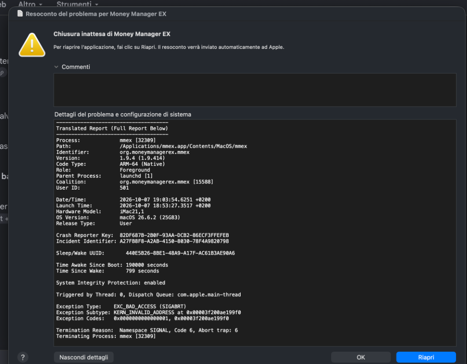Click the Exception Codes line
This screenshot has height=364, width=467.
[x=142, y=318]
